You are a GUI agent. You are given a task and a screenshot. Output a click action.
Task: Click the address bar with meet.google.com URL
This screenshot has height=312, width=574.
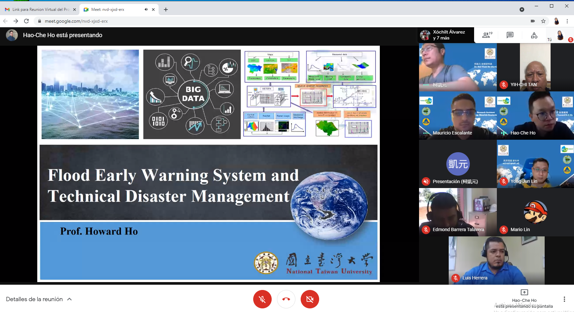[x=284, y=21]
